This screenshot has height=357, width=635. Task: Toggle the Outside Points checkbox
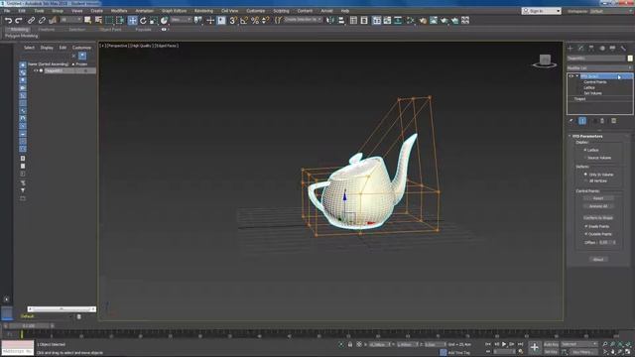[x=586, y=234]
